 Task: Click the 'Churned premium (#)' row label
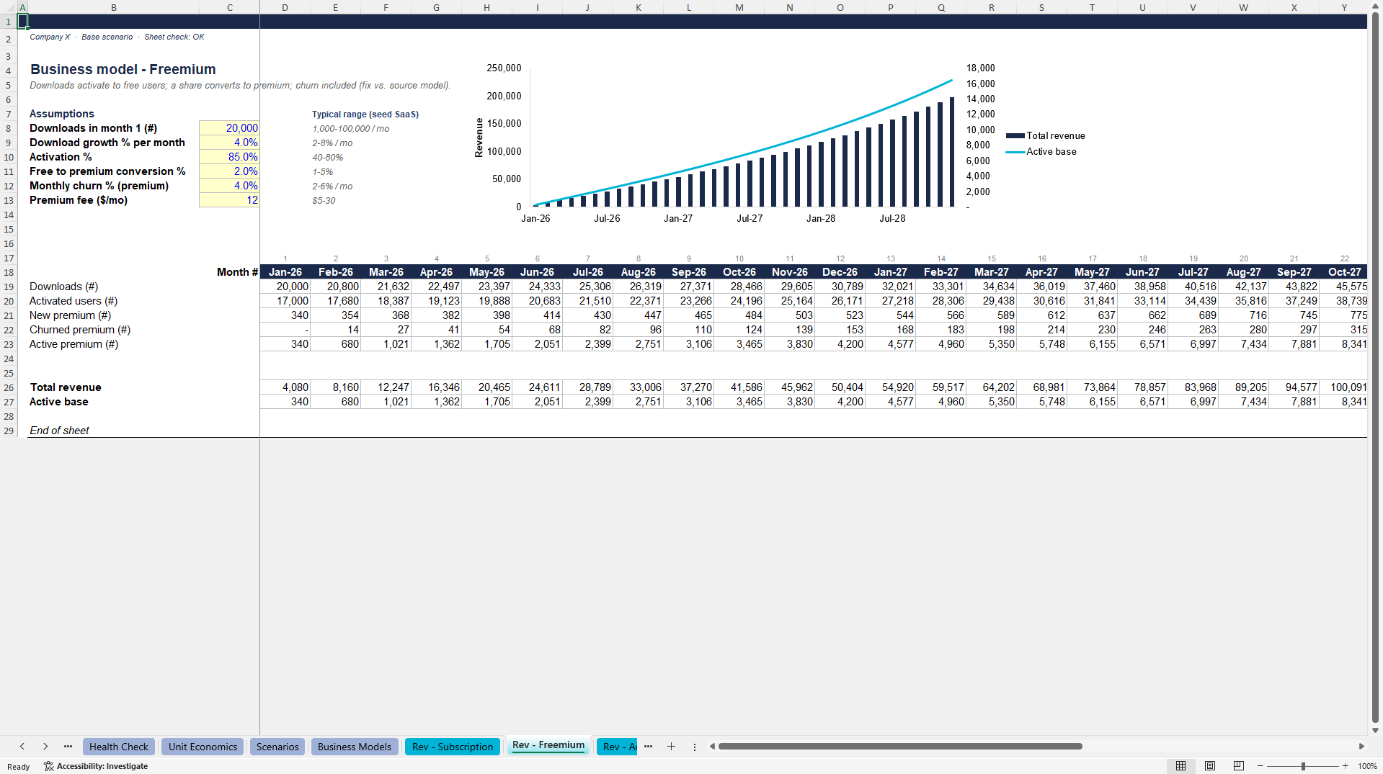pyautogui.click(x=80, y=330)
